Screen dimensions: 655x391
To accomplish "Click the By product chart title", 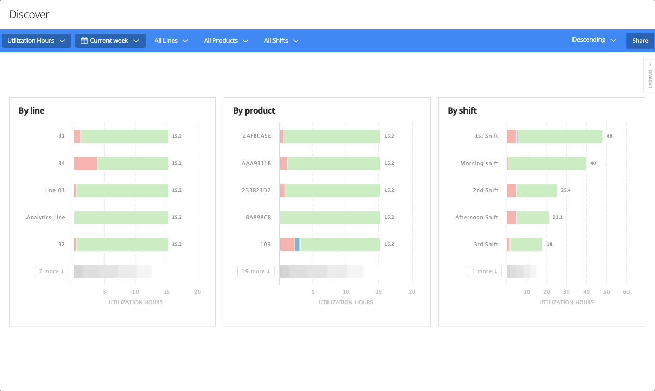I will (254, 110).
